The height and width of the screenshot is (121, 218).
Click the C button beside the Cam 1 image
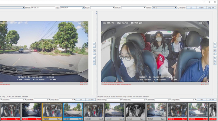pyautogui.click(x=215, y=60)
